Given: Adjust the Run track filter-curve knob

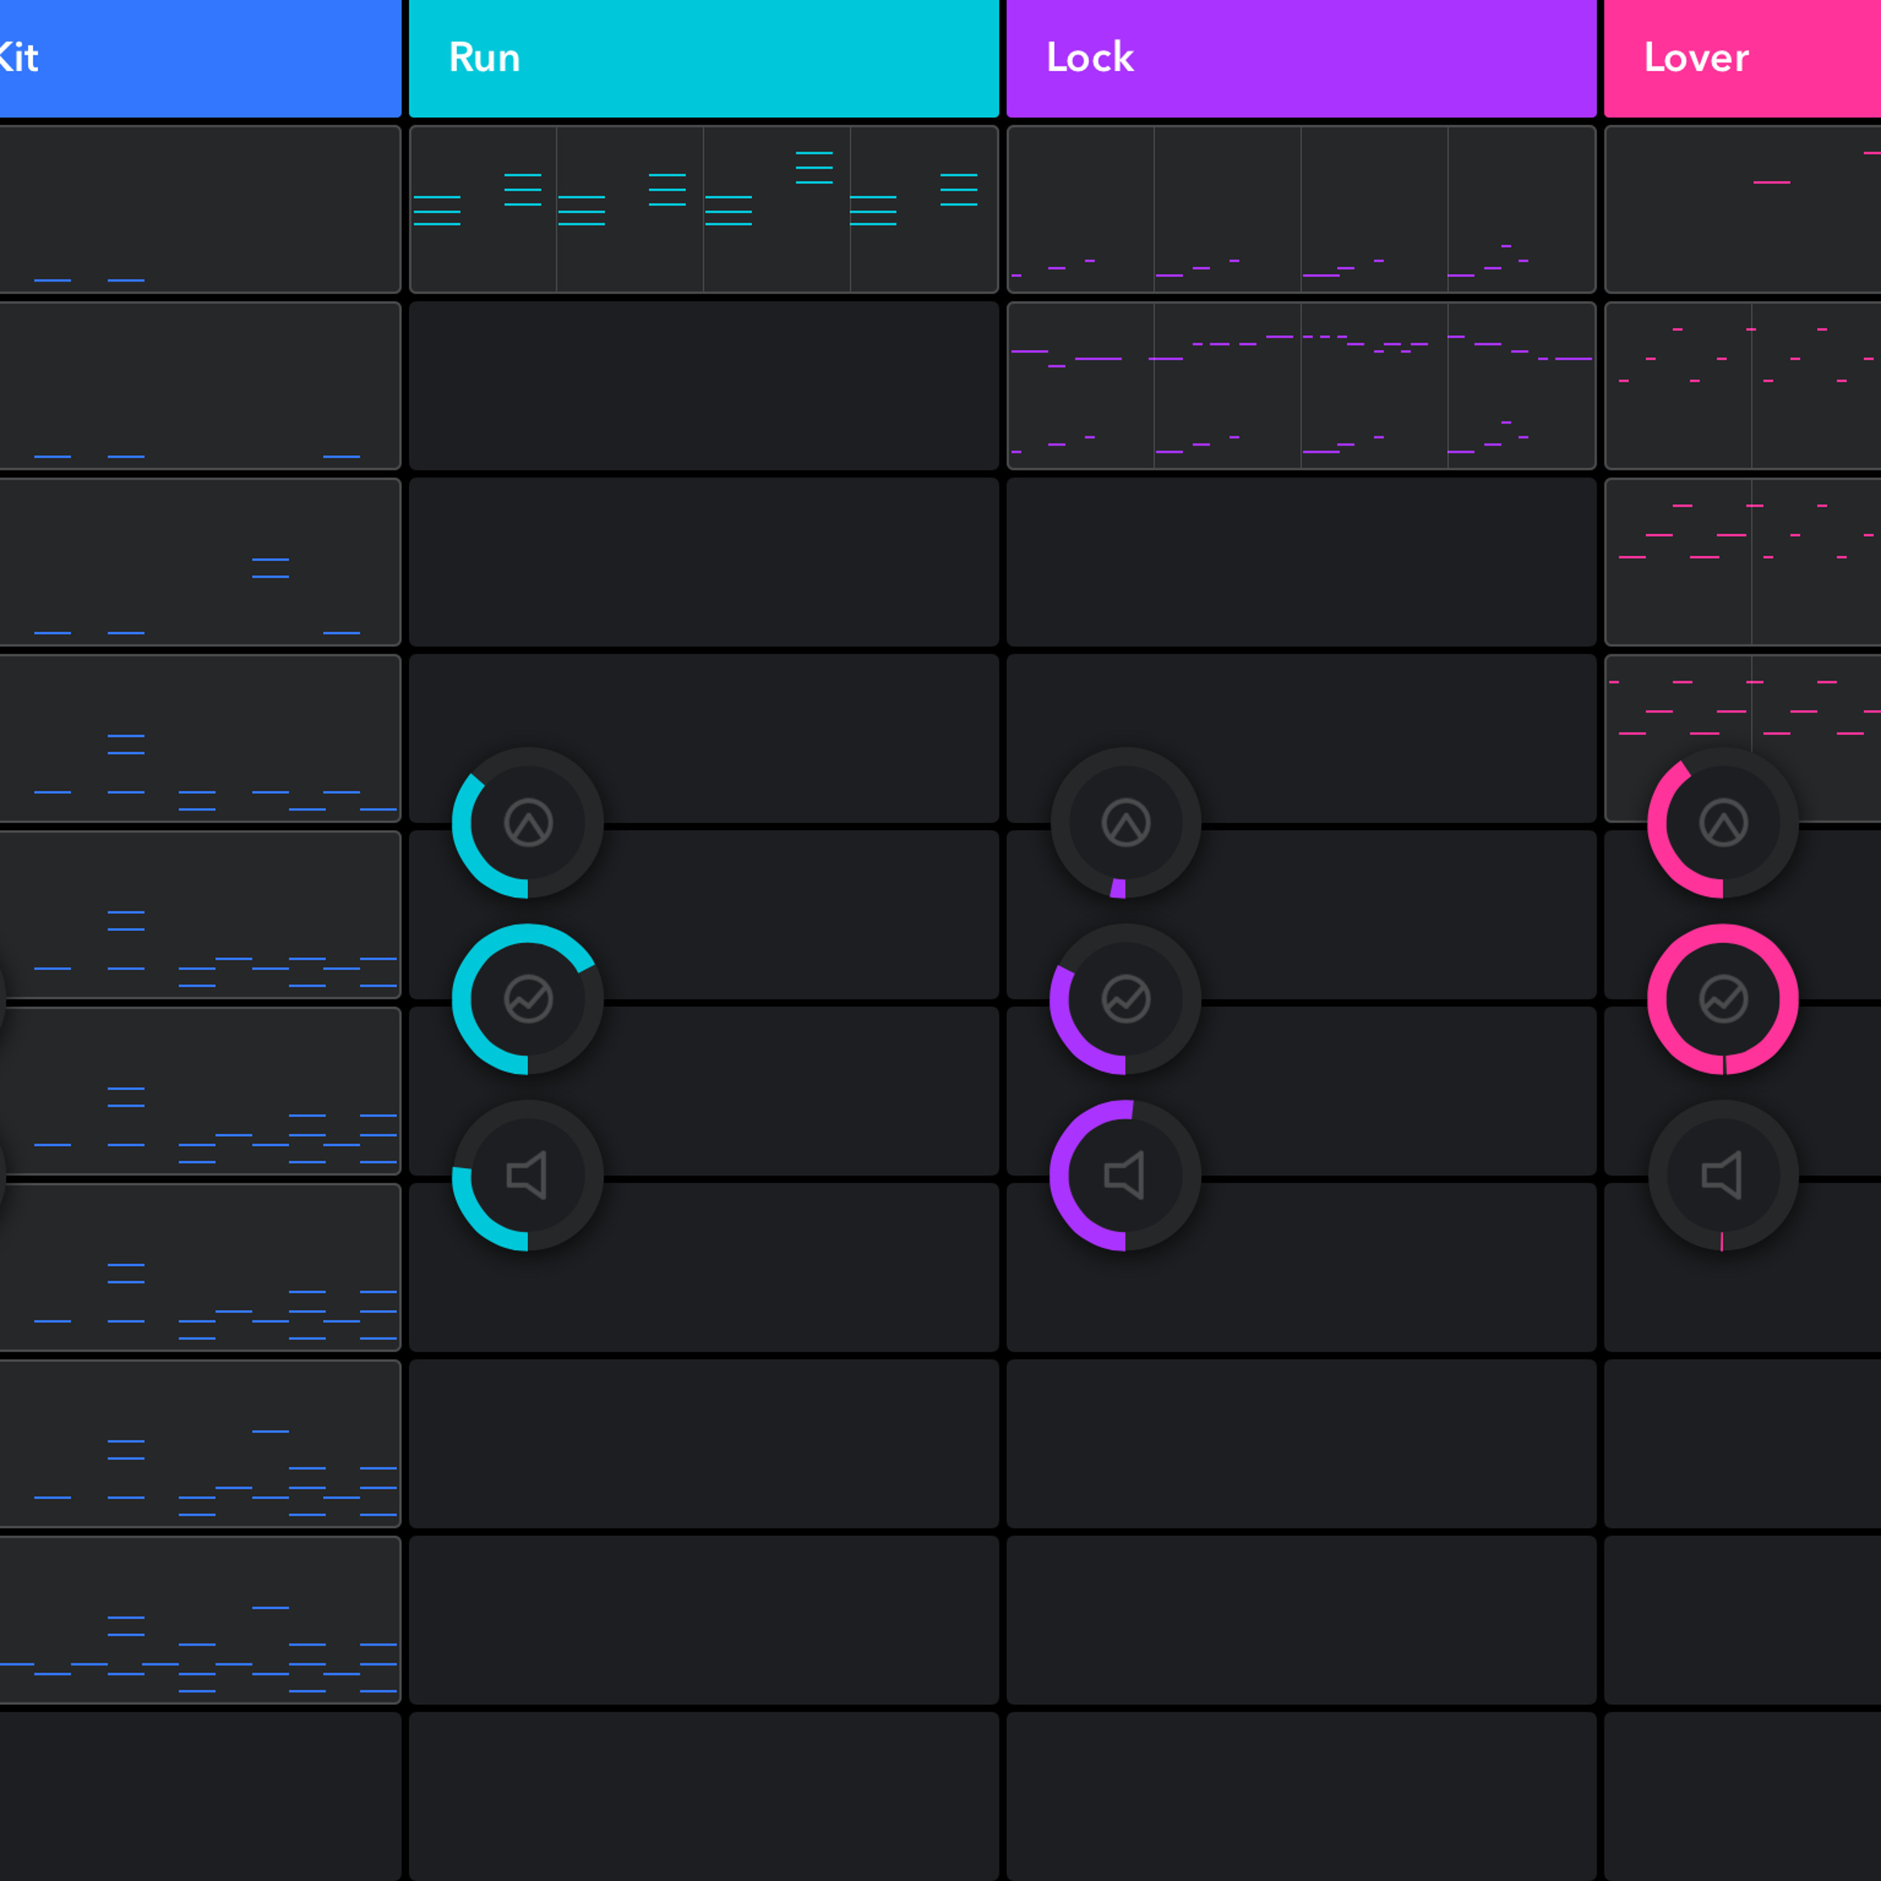Looking at the screenshot, I should click(528, 999).
